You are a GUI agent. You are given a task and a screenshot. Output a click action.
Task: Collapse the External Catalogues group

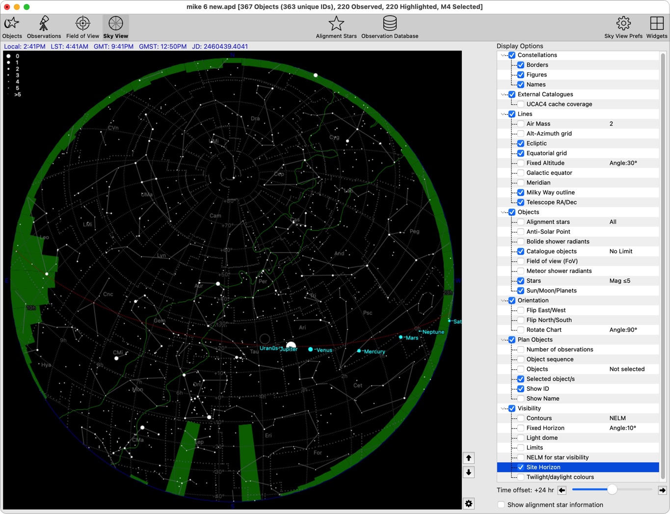point(503,94)
